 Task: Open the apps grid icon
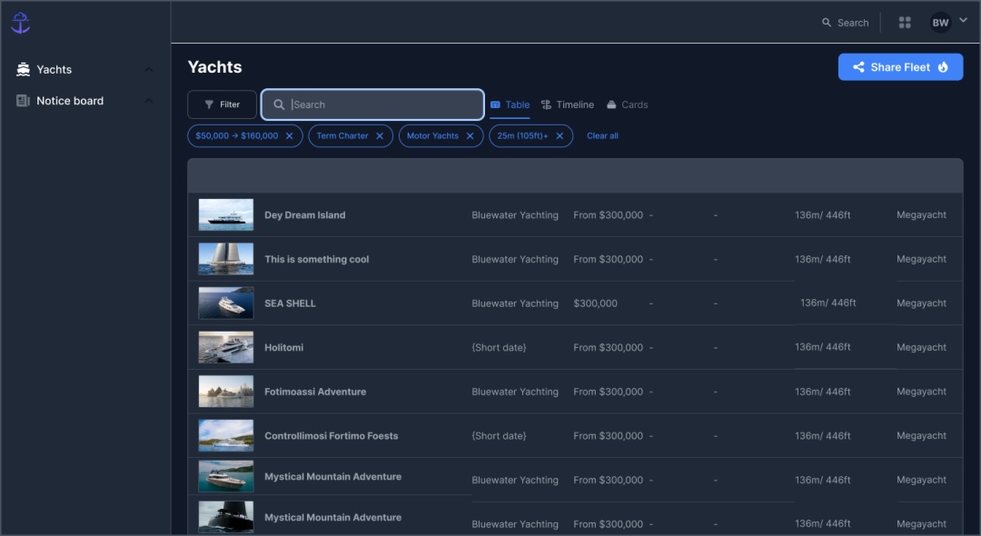[905, 23]
